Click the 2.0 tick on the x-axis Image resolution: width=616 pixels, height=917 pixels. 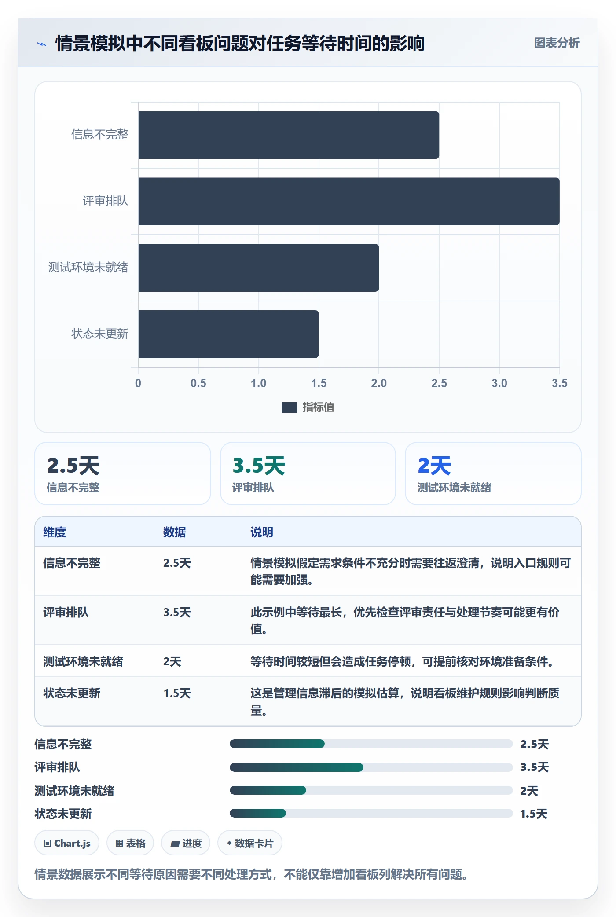coord(379,383)
